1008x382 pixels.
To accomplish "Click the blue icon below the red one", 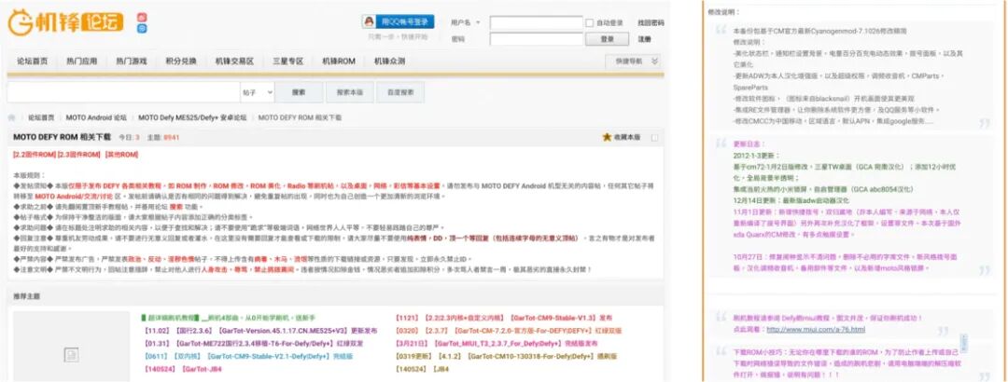I will click(x=142, y=28).
